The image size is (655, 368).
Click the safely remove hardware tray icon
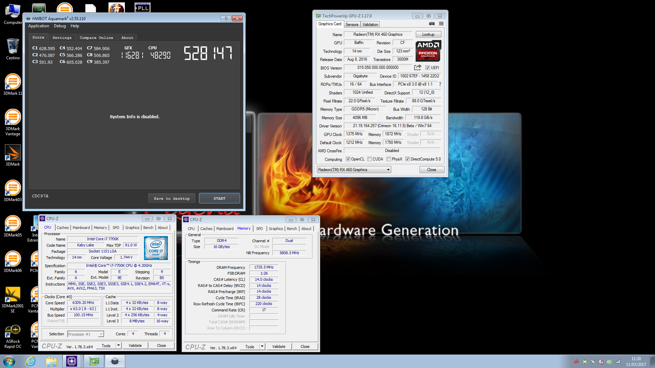[609, 362]
